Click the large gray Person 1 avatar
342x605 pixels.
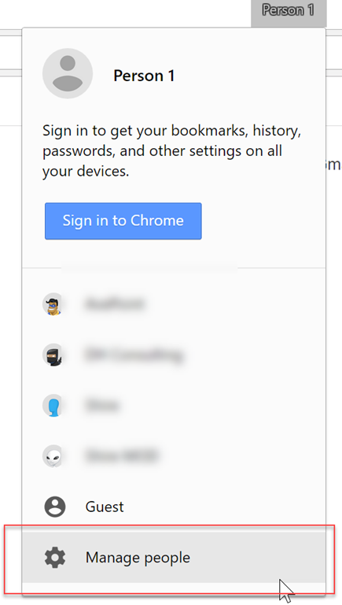(68, 73)
